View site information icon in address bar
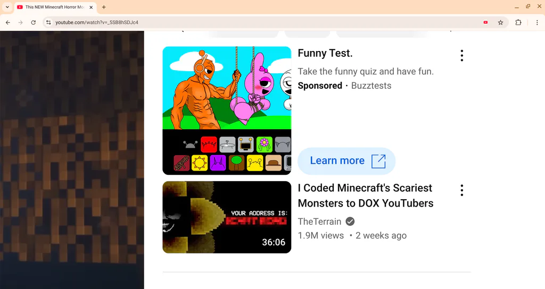The width and height of the screenshot is (545, 289). pos(48,22)
